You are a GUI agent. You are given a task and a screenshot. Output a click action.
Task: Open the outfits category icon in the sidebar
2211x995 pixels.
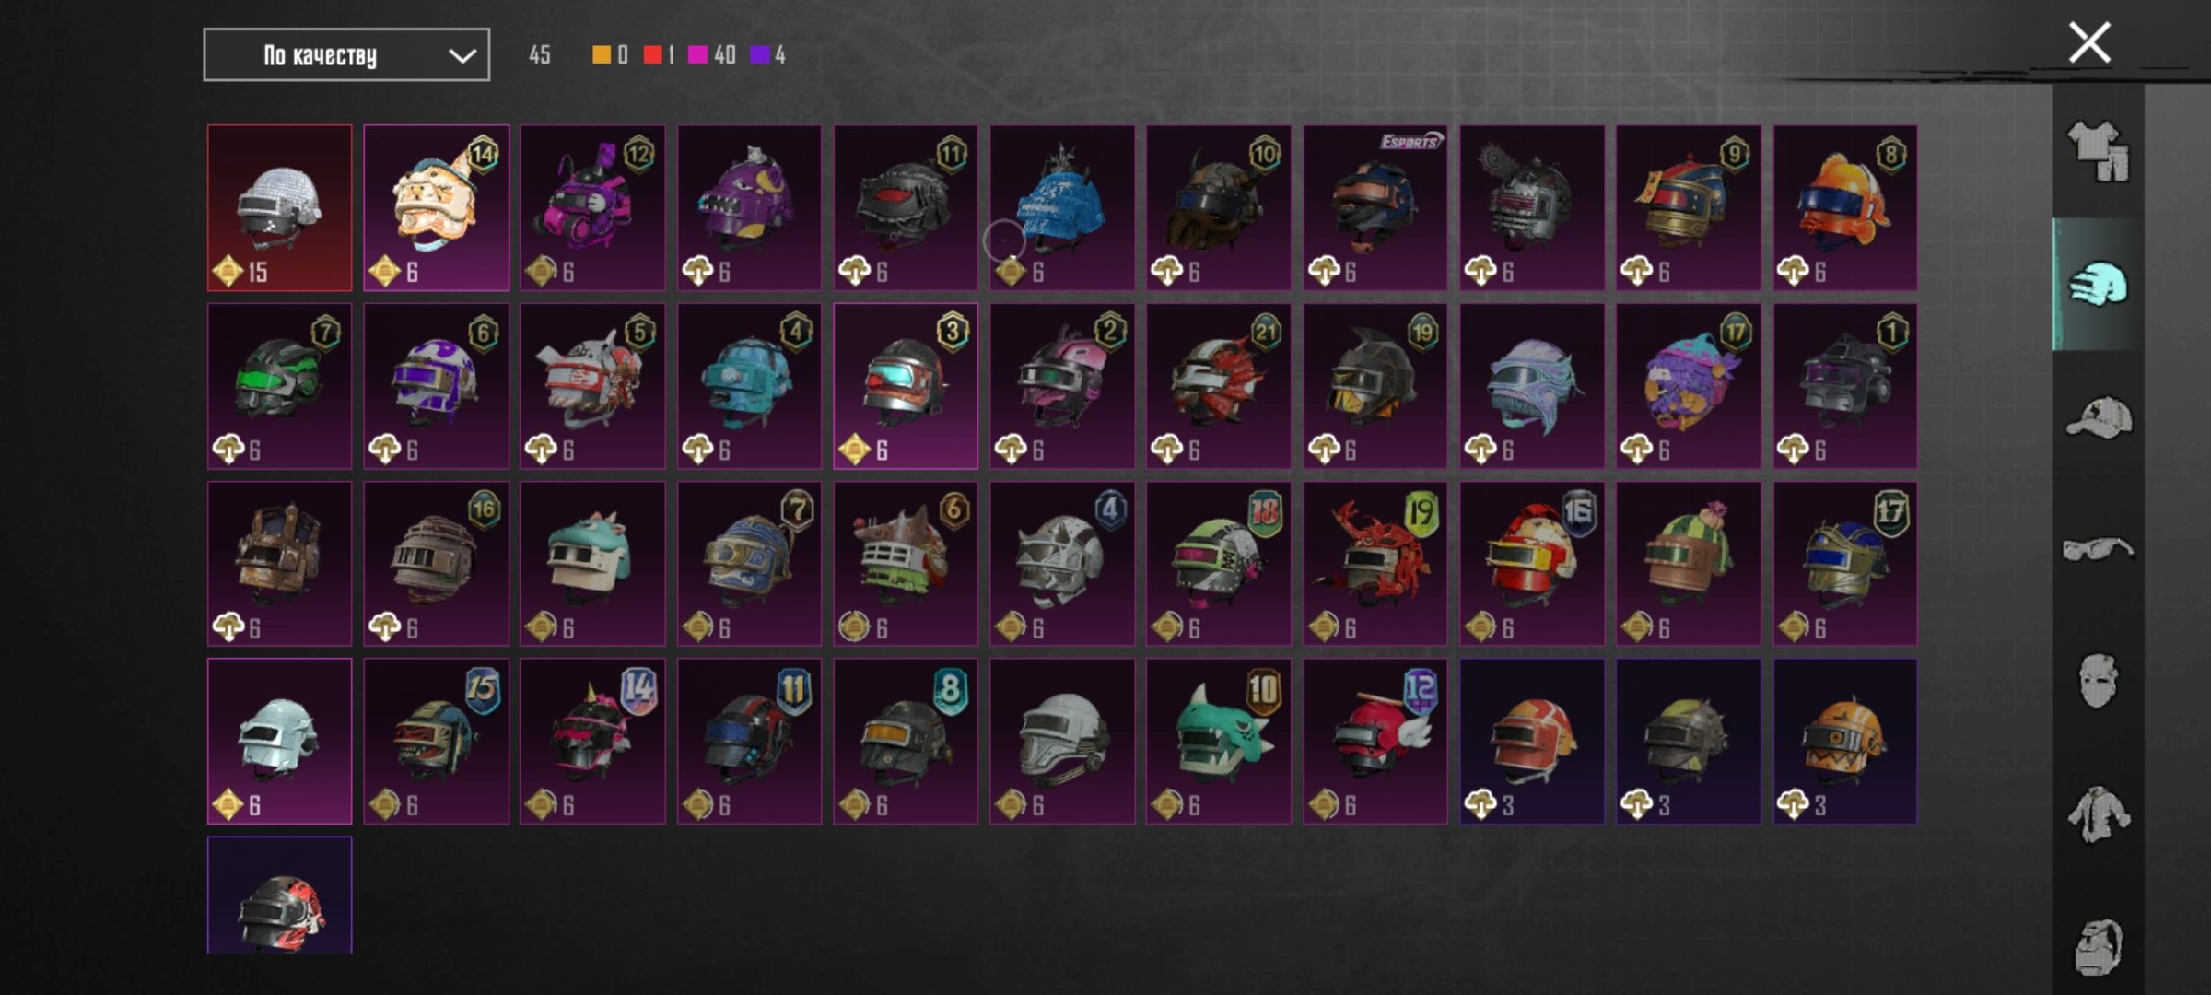2099,152
